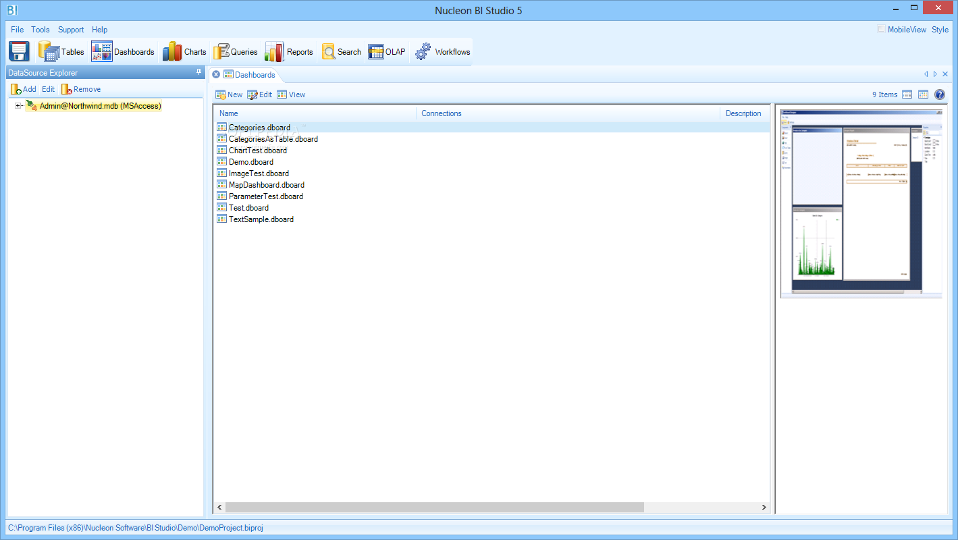Open the OLAP section

tap(387, 51)
